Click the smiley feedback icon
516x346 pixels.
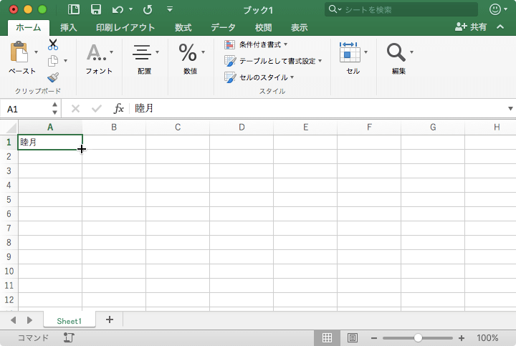tap(495, 9)
